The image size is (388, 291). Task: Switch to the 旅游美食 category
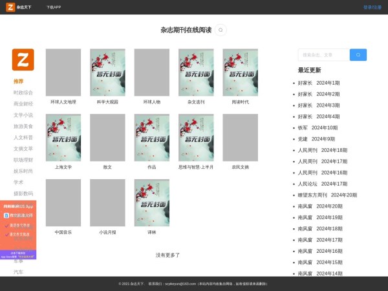click(x=23, y=126)
